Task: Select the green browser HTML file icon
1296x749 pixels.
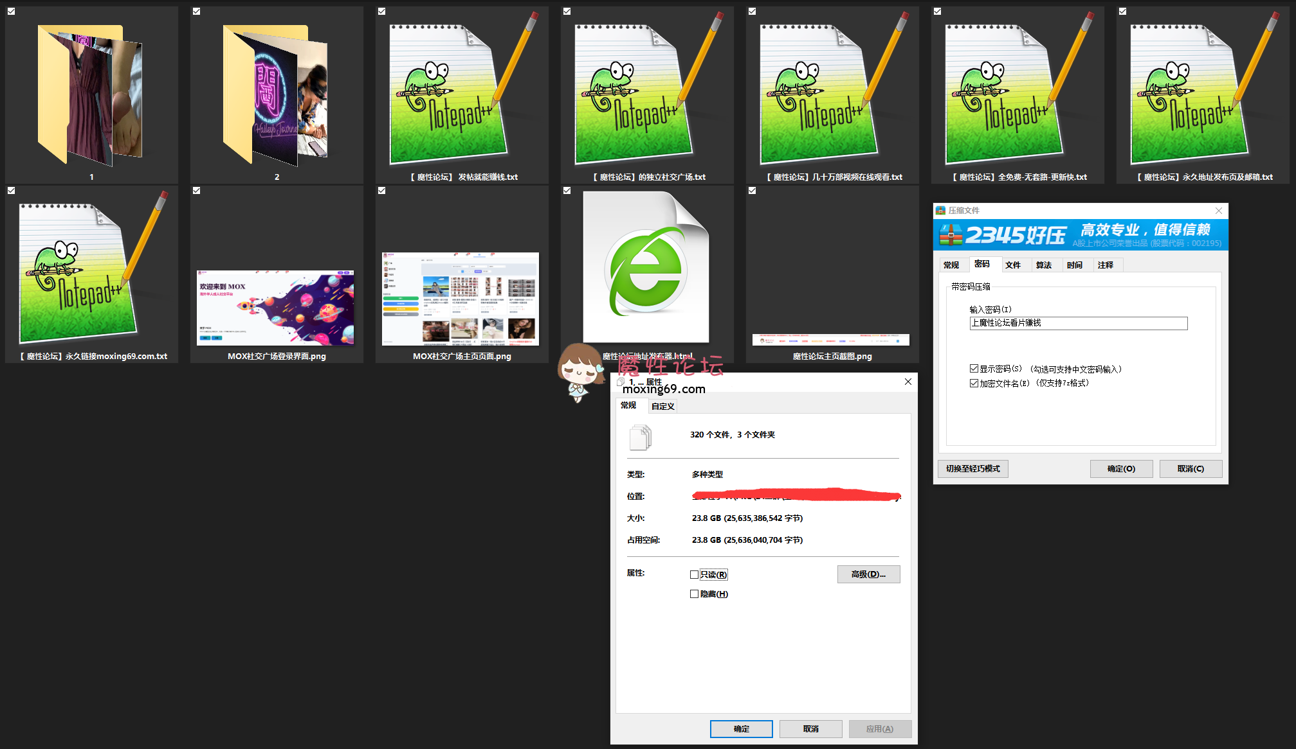Action: click(x=646, y=267)
